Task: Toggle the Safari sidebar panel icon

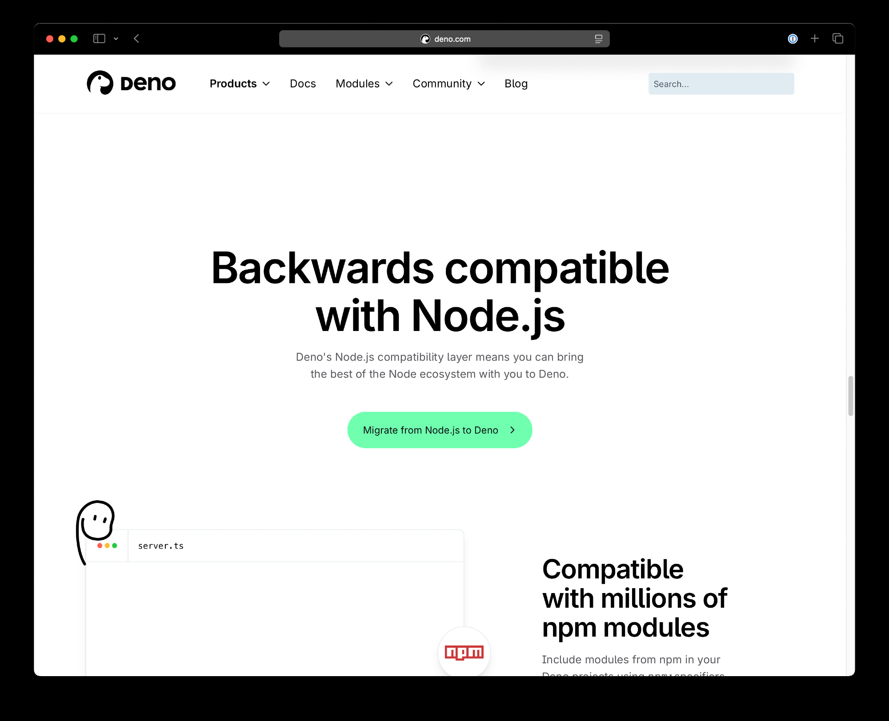Action: point(99,39)
